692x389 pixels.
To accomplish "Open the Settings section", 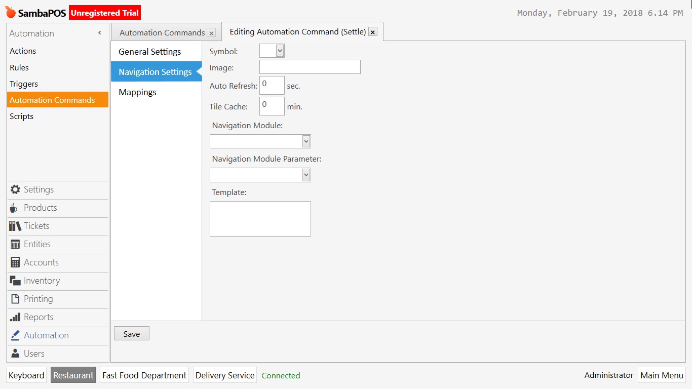I will 39,189.
